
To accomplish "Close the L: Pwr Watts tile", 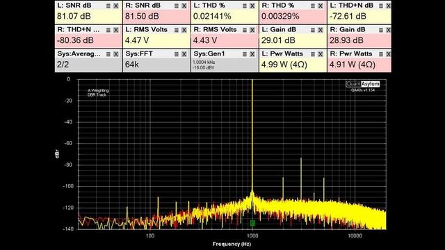I will [320, 54].
